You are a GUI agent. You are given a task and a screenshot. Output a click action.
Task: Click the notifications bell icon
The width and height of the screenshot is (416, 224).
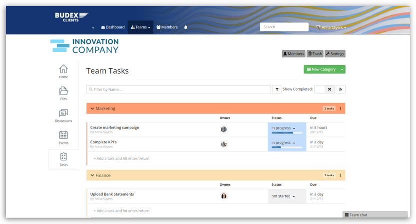tap(186, 27)
